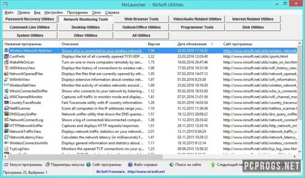Open Internet Related Utilities tab
Screen dimensions: 305x178
click(253, 19)
